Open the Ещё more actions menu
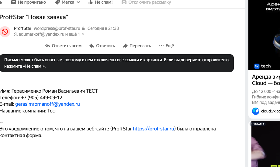This screenshot has height=167, width=280. [166, 46]
